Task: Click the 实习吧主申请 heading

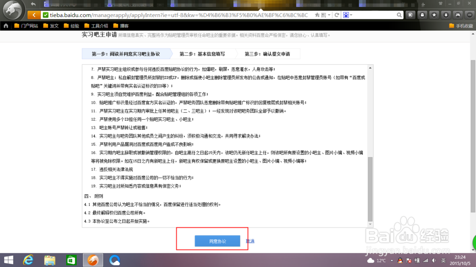Action: click(x=99, y=35)
